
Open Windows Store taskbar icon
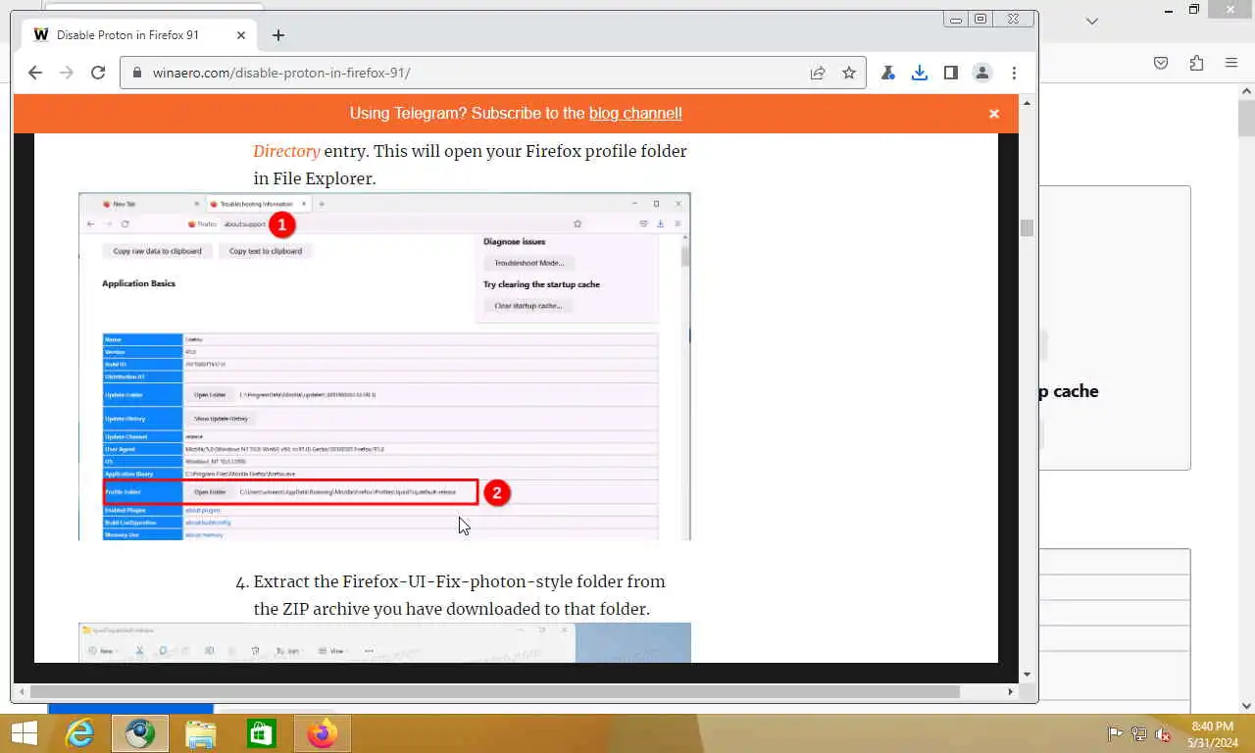262,733
